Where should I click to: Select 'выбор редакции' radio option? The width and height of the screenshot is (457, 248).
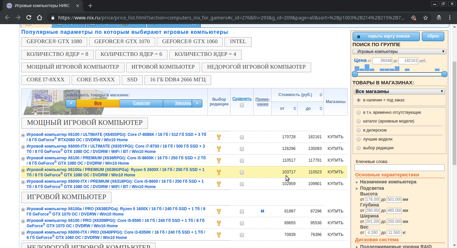(359, 148)
